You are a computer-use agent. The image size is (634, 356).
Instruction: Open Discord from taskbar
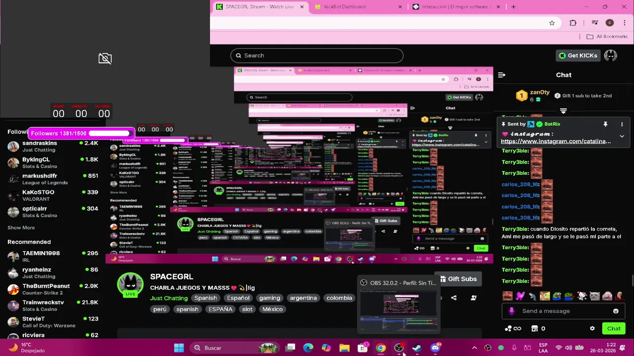(435, 348)
